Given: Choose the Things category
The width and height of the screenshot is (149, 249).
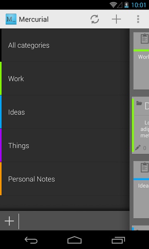Looking at the screenshot, I should point(65,146).
